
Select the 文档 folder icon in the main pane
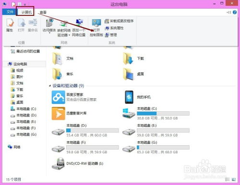pos(57,58)
